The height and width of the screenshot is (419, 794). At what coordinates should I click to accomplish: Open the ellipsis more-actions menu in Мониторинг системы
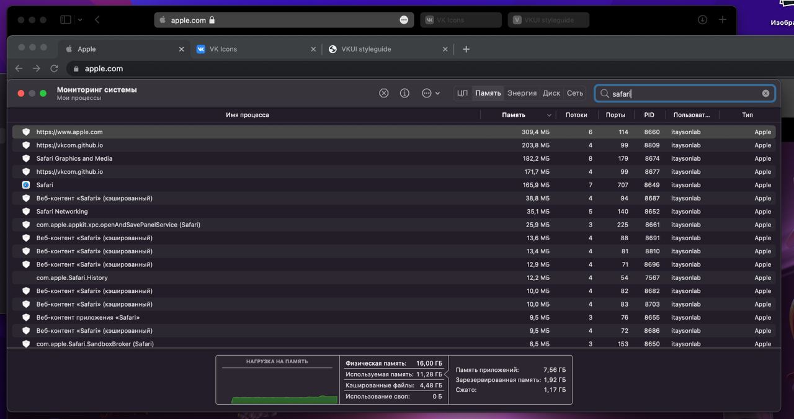pos(430,93)
